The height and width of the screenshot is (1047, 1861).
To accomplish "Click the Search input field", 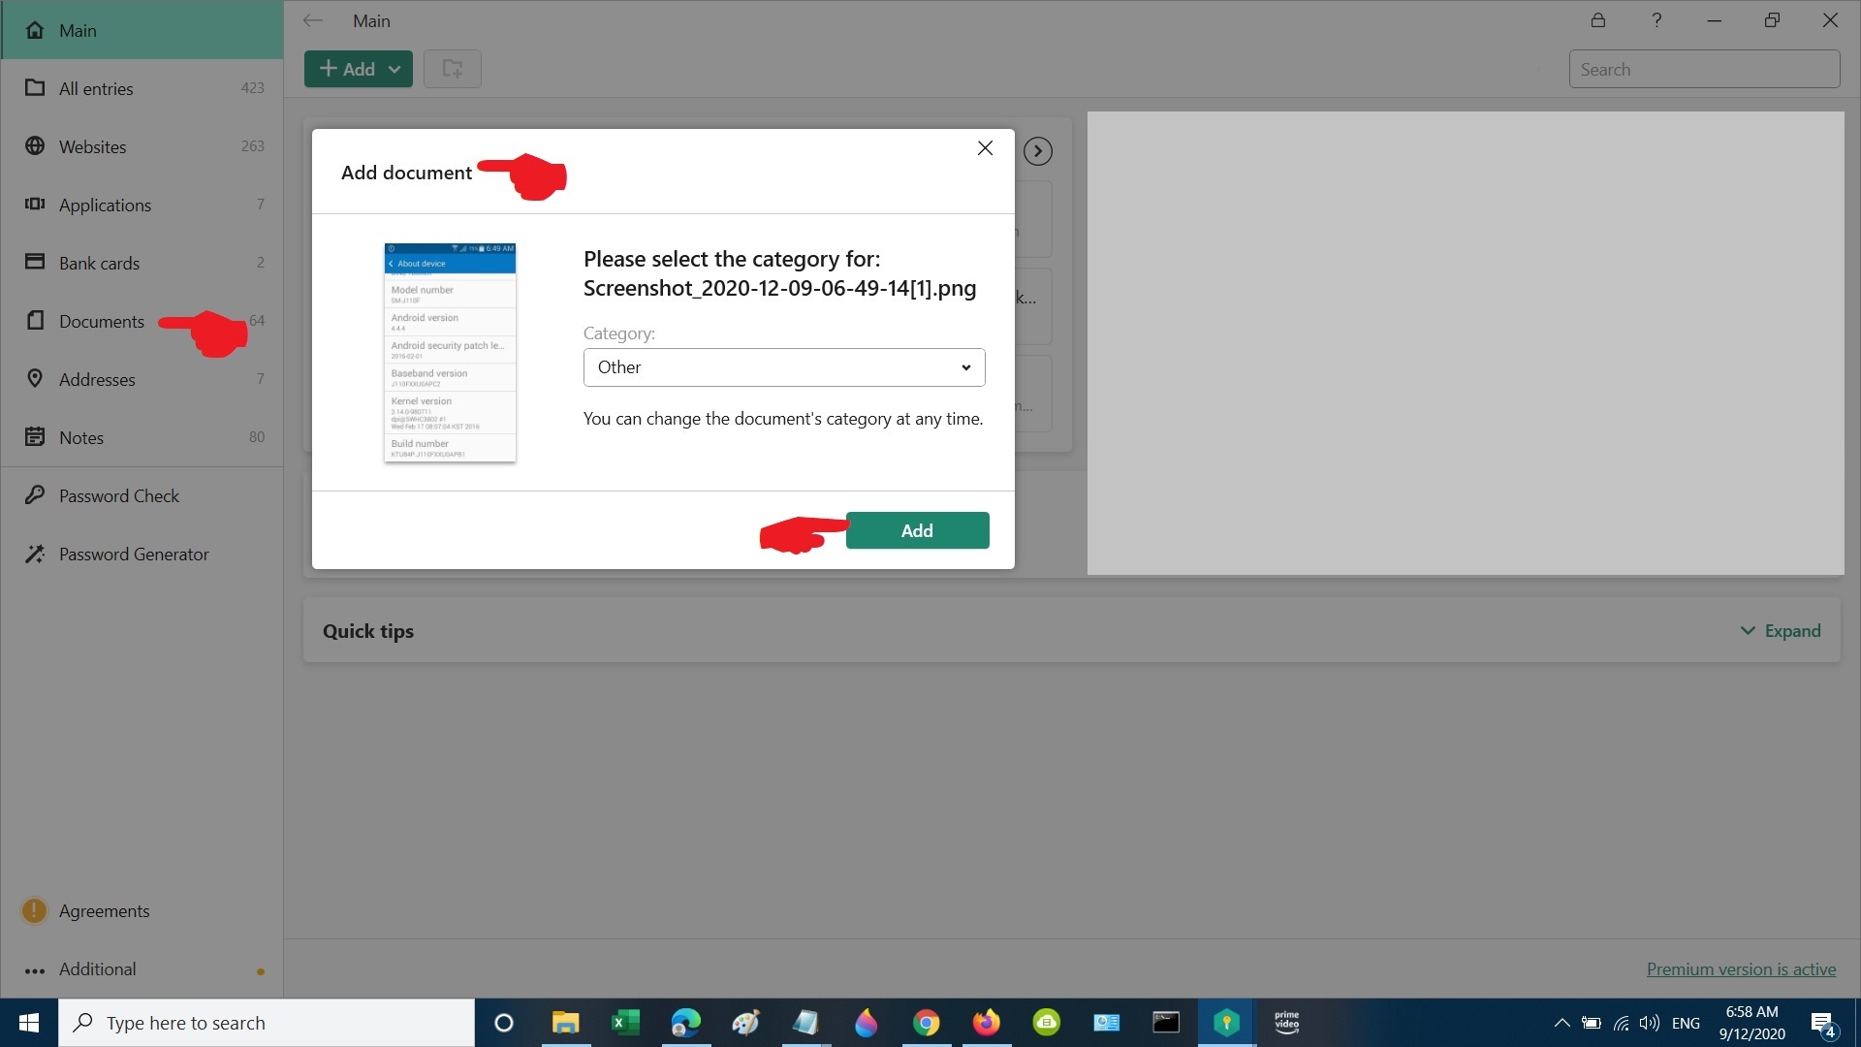I will pos(1704,69).
